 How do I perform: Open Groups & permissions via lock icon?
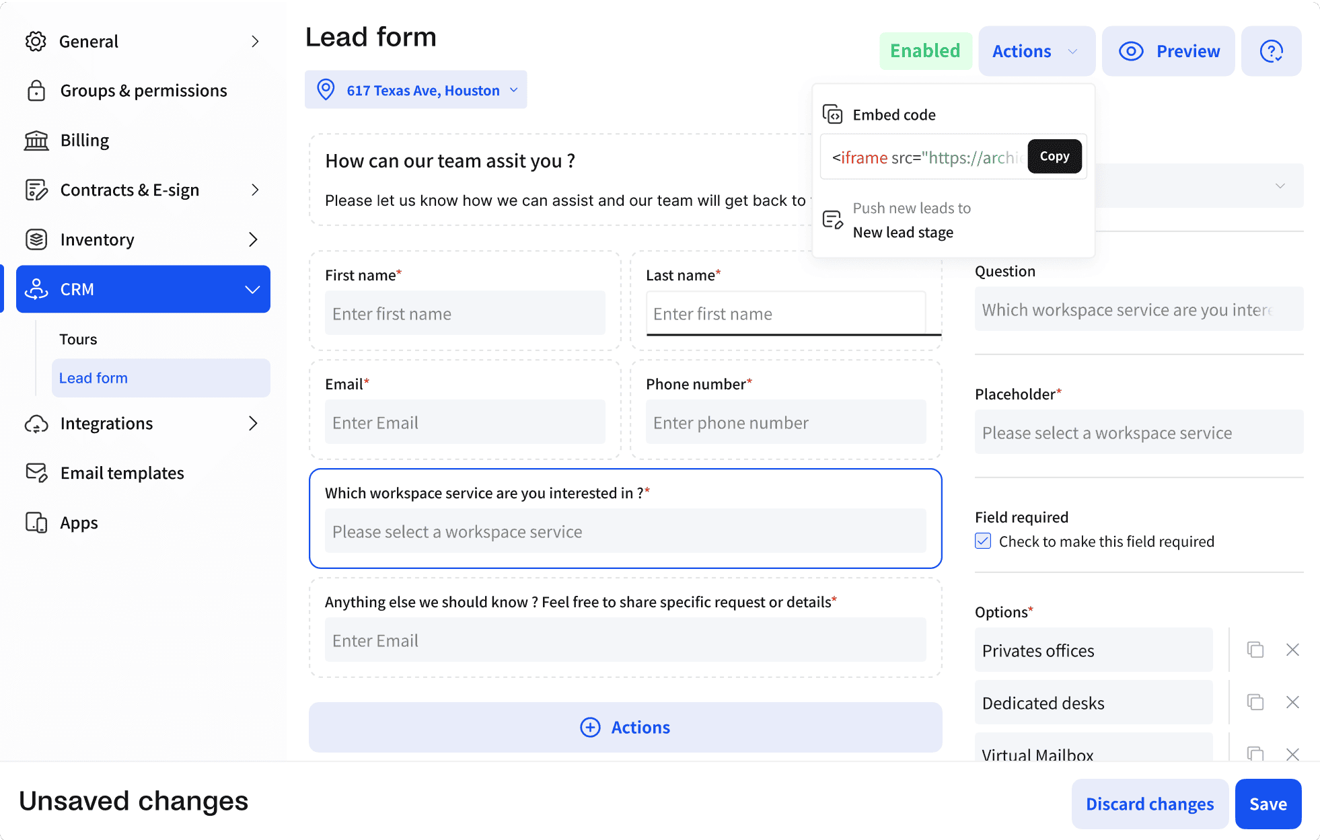point(36,90)
